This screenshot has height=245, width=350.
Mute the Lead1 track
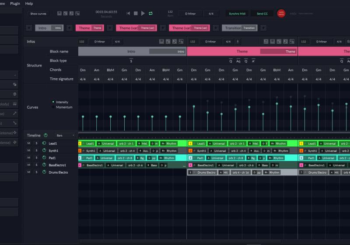pos(29,143)
